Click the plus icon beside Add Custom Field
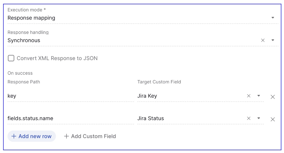The height and width of the screenshot is (153, 284). point(66,136)
